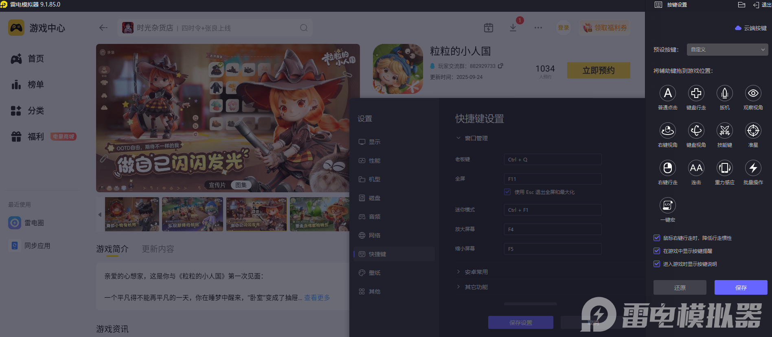Open 同步应用 from recent apps
This screenshot has height=337, width=772.
[x=30, y=246]
